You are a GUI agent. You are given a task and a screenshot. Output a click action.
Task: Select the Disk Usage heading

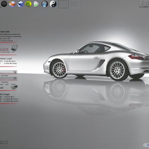pos(5,94)
